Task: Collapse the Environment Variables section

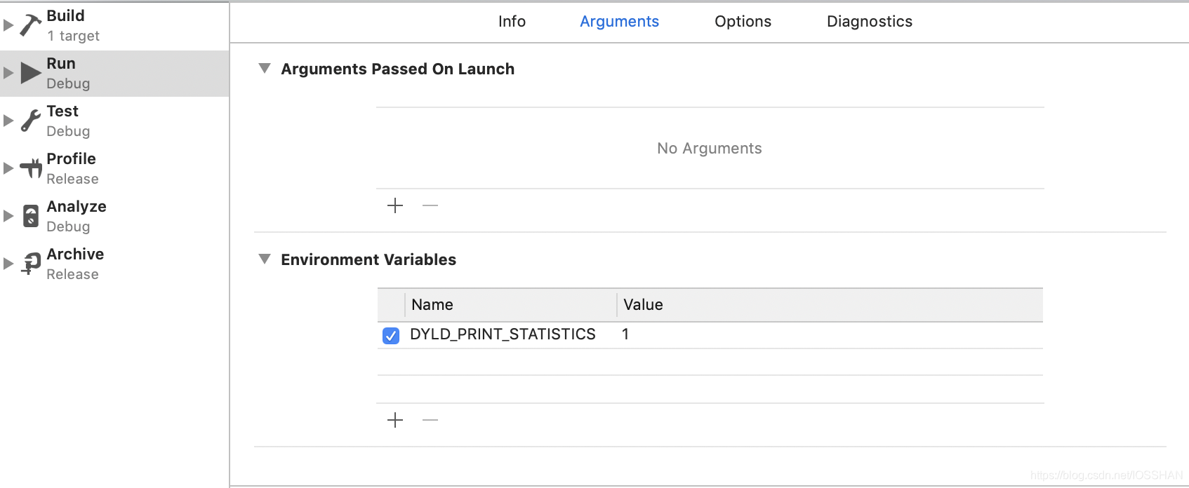Action: (265, 259)
